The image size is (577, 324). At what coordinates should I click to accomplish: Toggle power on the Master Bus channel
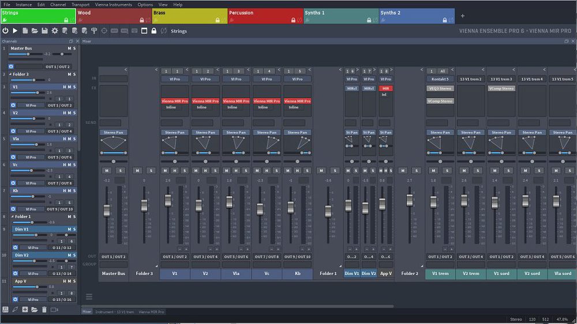pyautogui.click(x=11, y=66)
